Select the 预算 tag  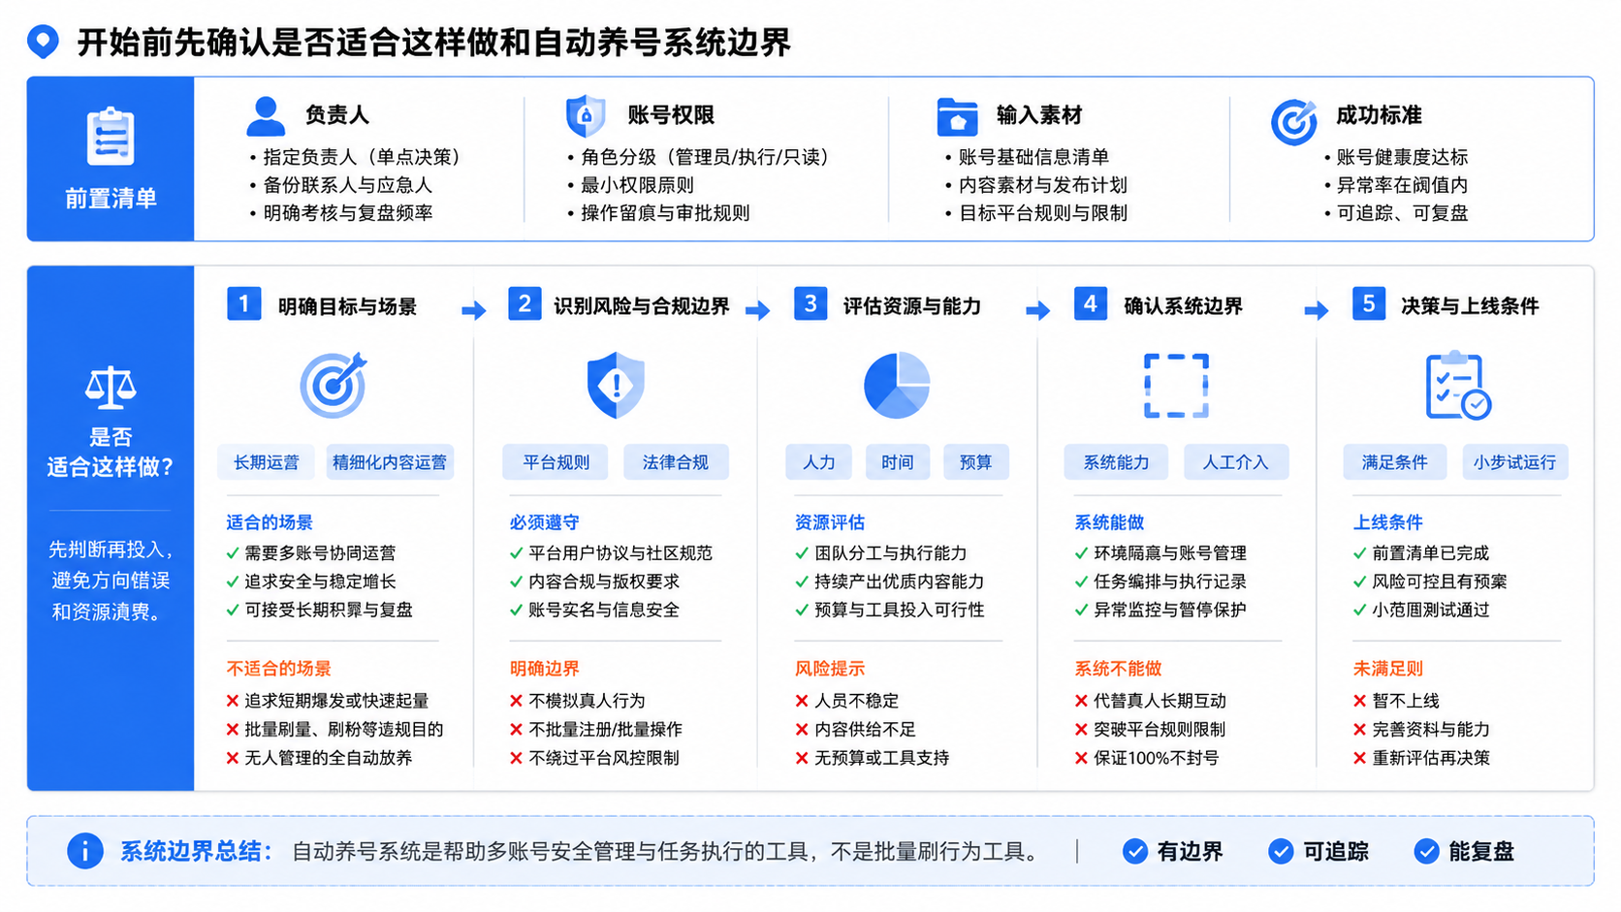975,462
